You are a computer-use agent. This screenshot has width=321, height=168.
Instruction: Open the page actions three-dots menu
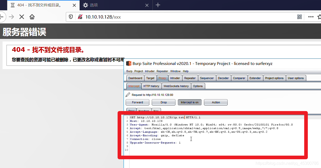click(x=311, y=17)
